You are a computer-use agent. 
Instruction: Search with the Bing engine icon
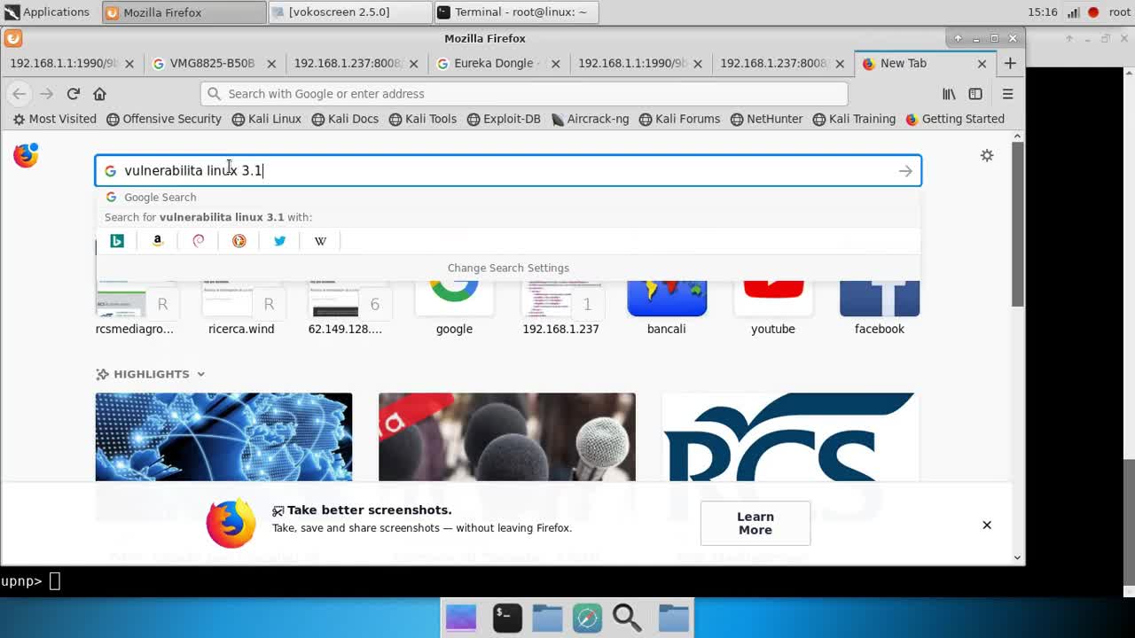tap(117, 240)
